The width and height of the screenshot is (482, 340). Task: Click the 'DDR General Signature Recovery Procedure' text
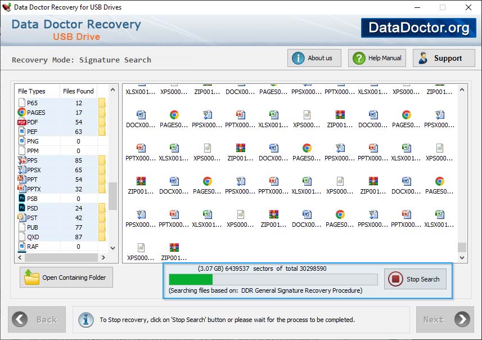pos(301,290)
